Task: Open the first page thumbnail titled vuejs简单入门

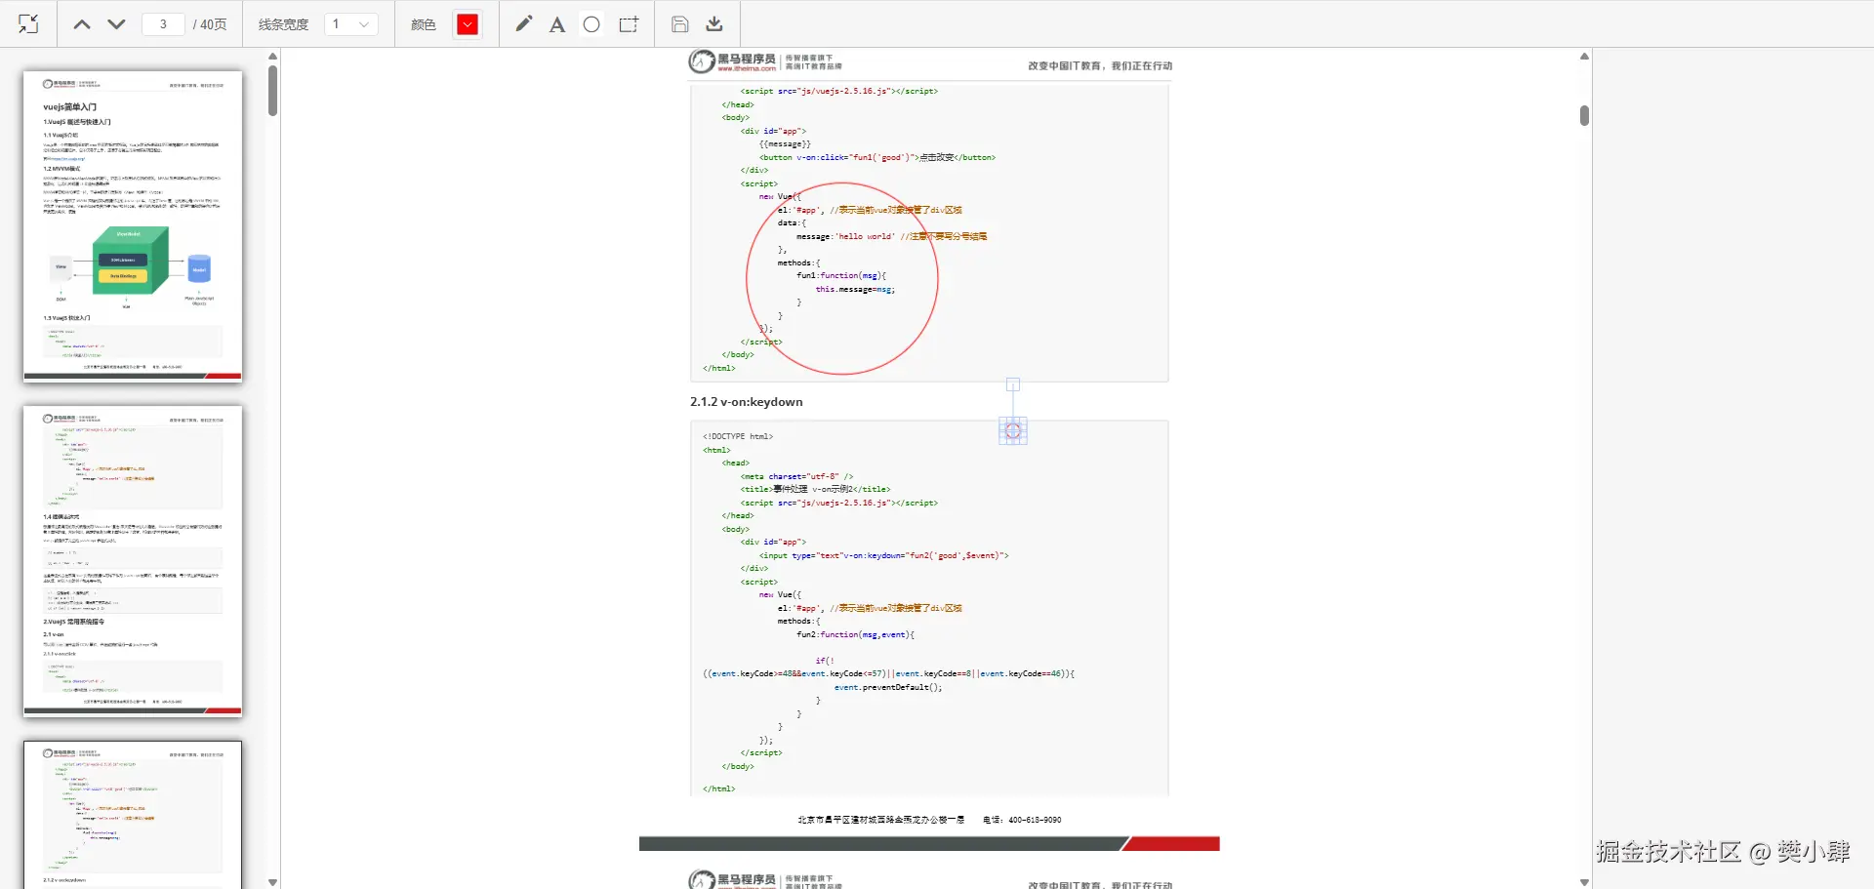Action: pyautogui.click(x=133, y=226)
